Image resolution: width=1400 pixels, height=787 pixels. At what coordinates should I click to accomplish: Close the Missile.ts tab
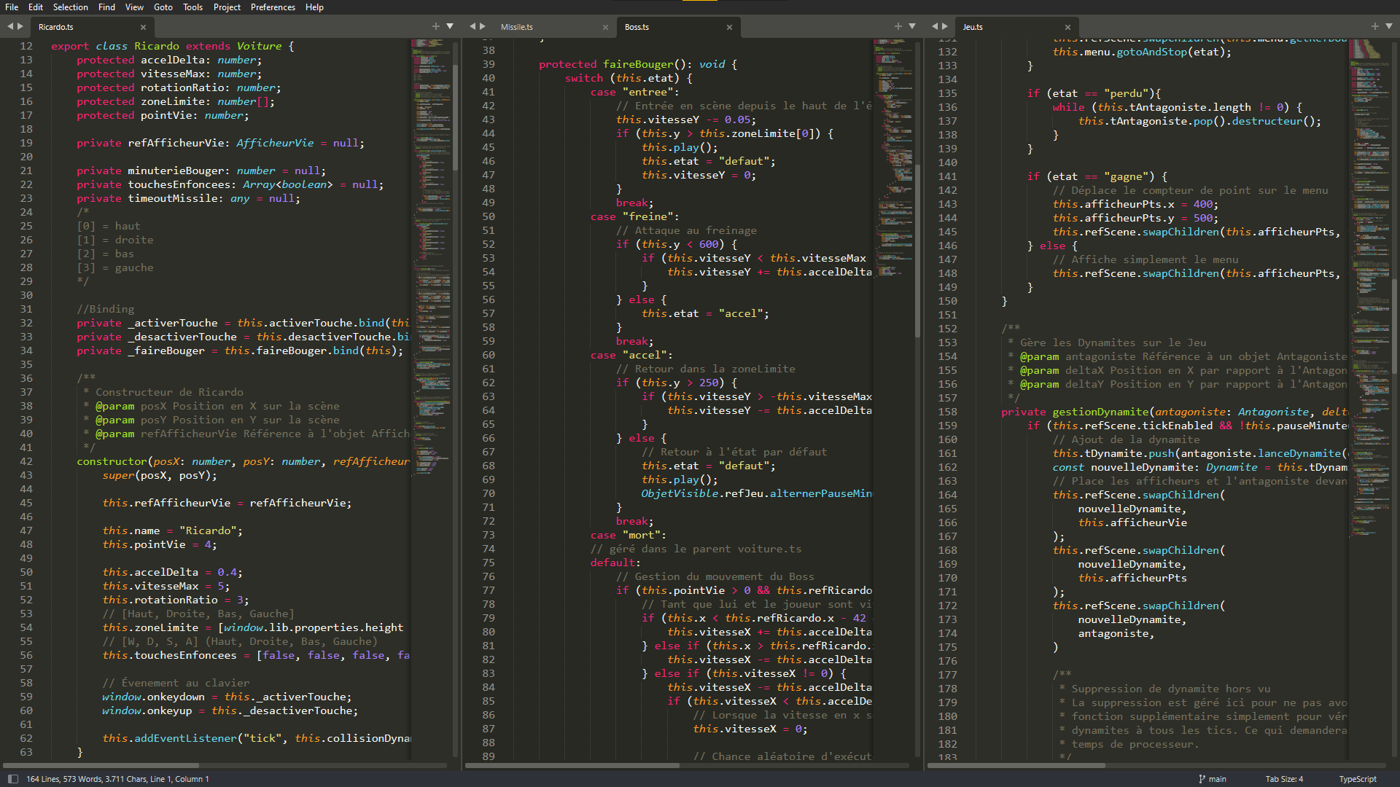tap(605, 27)
